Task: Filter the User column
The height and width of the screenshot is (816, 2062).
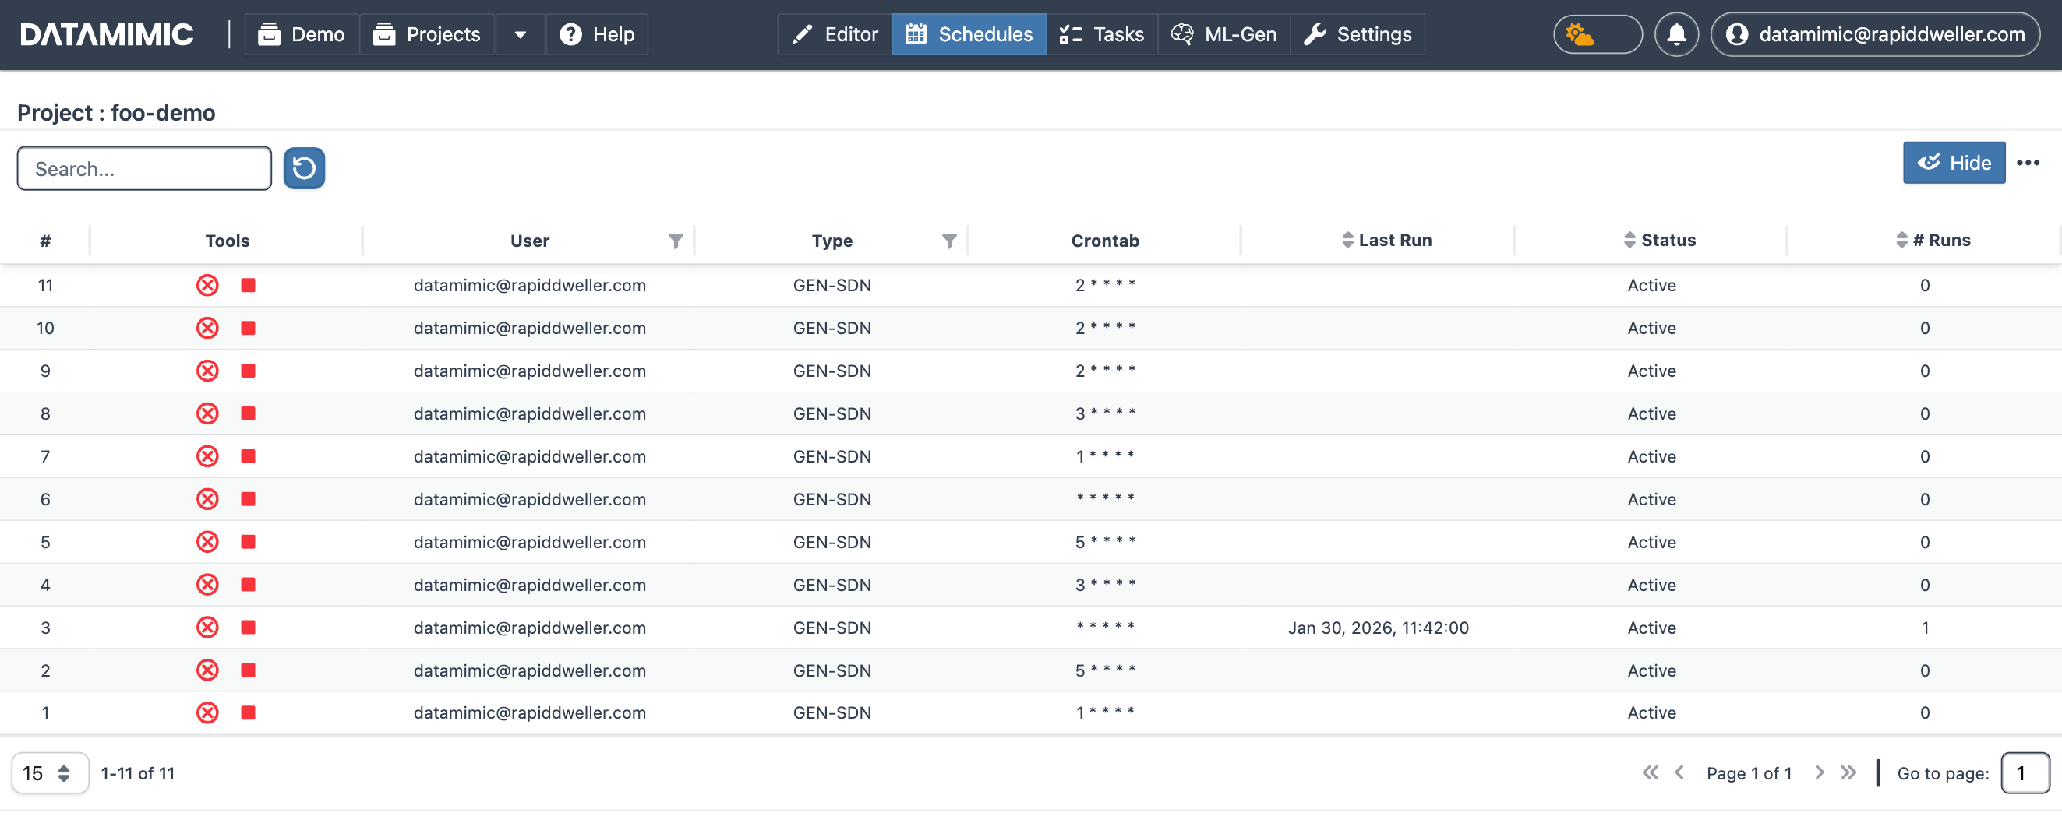Action: point(675,240)
